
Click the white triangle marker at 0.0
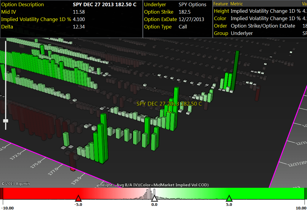coord(154,198)
